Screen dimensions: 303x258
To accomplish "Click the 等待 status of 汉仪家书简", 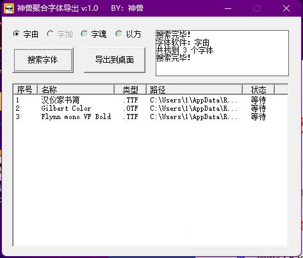I will (258, 100).
